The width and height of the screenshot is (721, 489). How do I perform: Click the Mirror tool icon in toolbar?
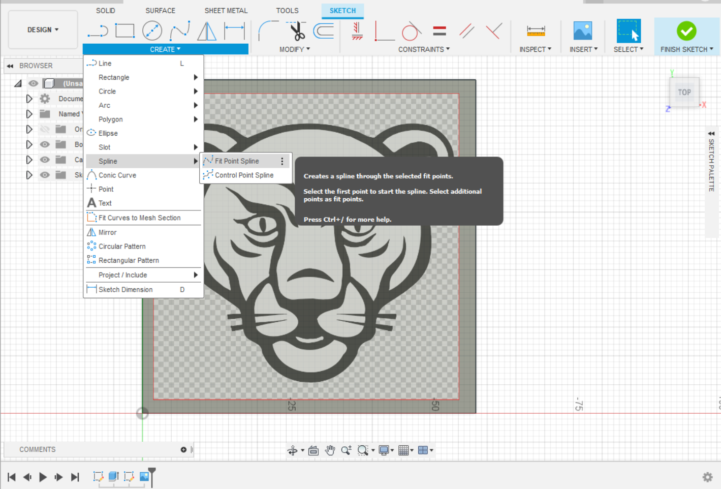(206, 31)
